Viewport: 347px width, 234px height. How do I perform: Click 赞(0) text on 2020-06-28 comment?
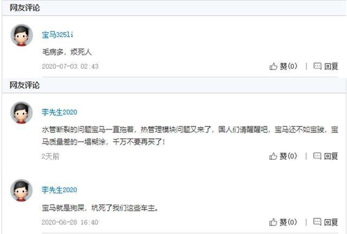(x=288, y=222)
